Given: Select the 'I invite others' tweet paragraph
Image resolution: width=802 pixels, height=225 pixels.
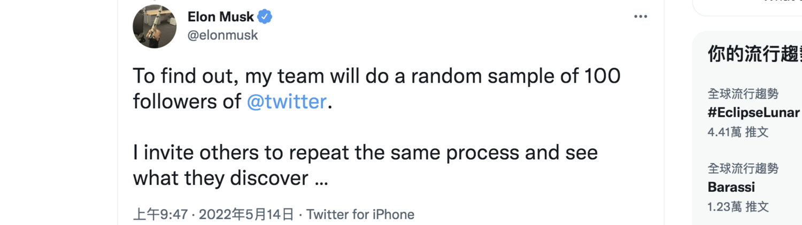Looking at the screenshot, I should click(x=365, y=166).
